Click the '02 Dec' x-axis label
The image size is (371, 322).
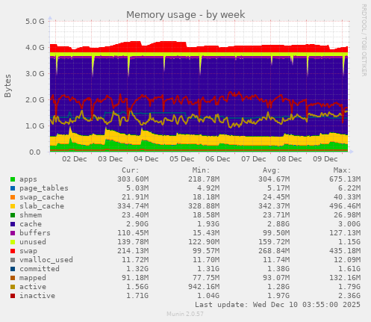click(x=75, y=159)
